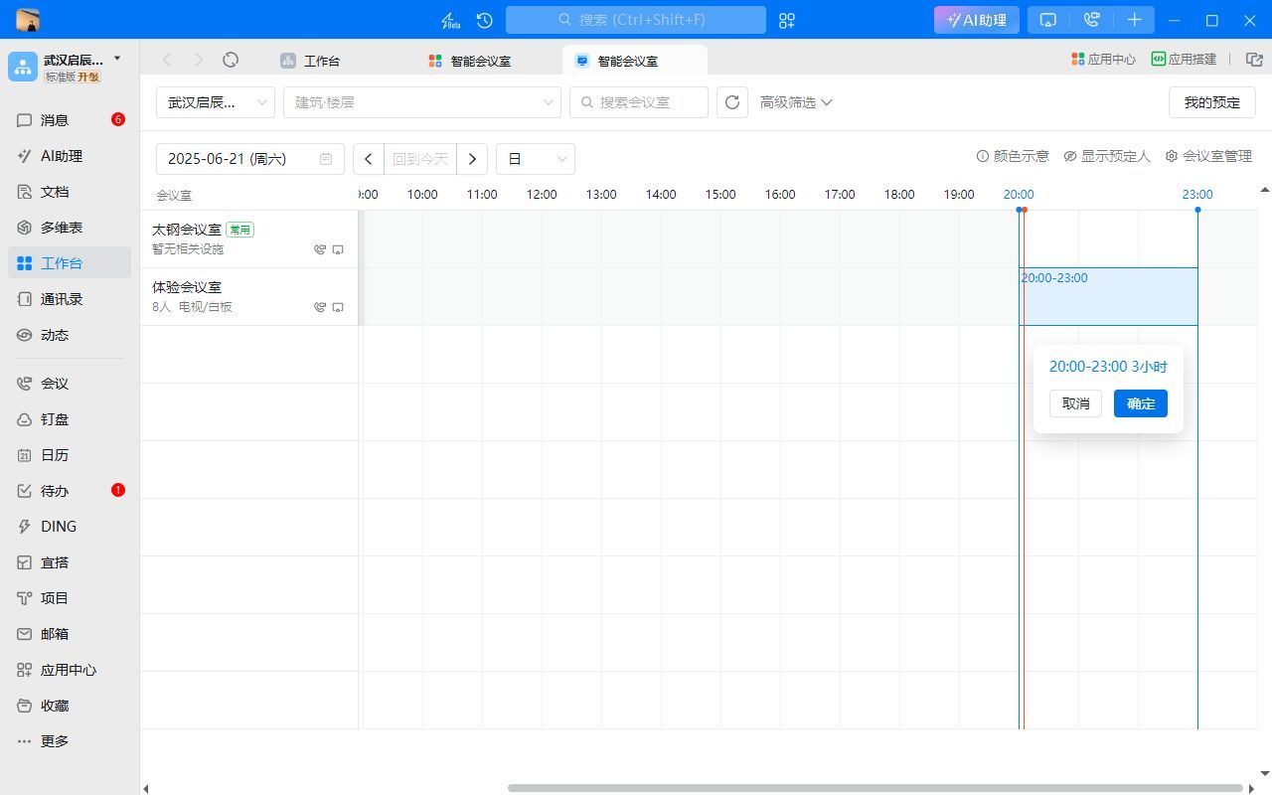Open DING from the left sidebar
This screenshot has width=1272, height=795.
(x=58, y=527)
